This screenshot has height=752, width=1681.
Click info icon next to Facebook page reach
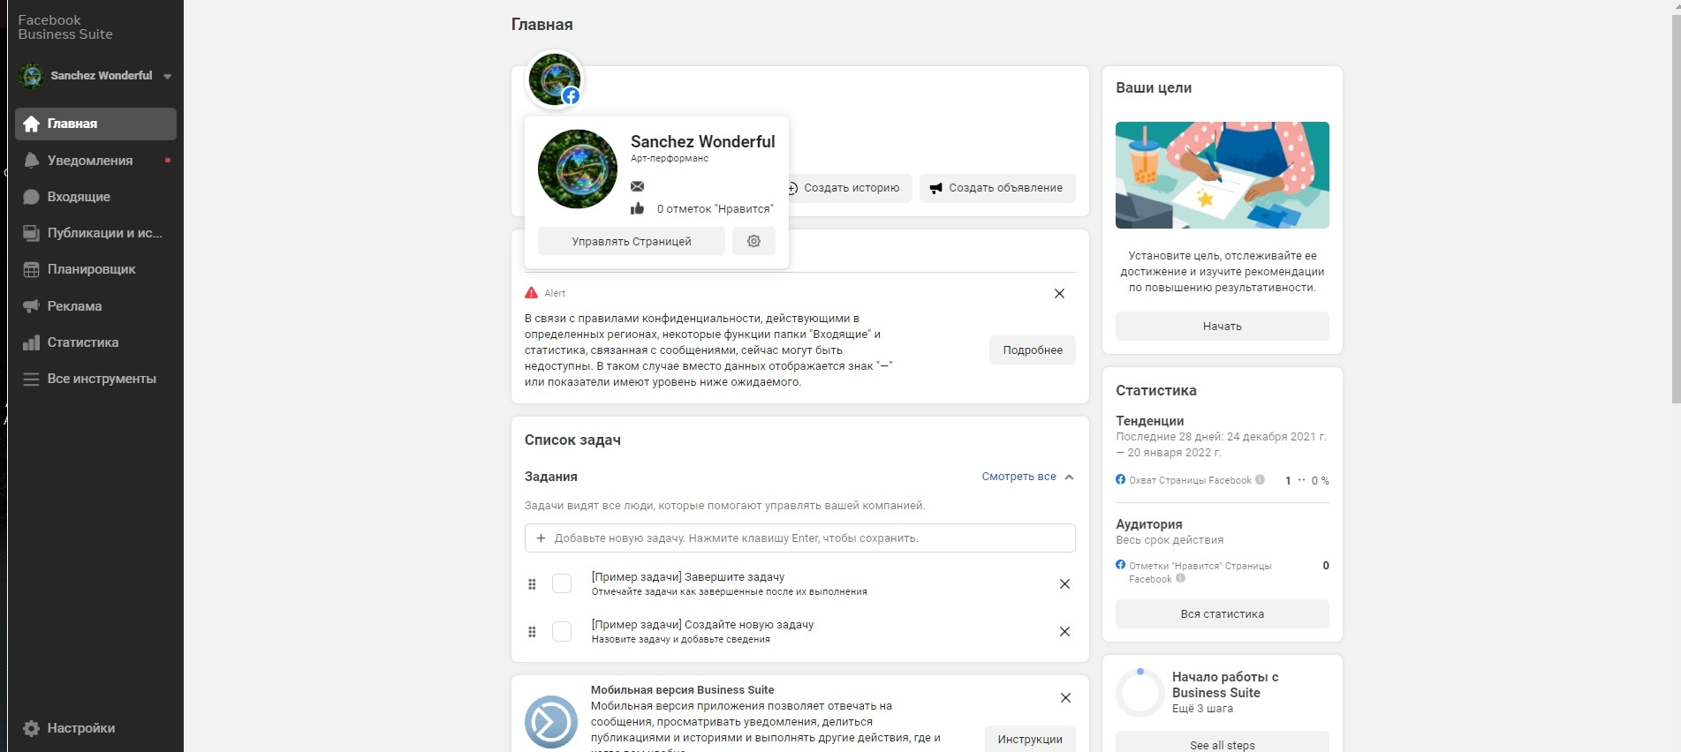[1260, 479]
